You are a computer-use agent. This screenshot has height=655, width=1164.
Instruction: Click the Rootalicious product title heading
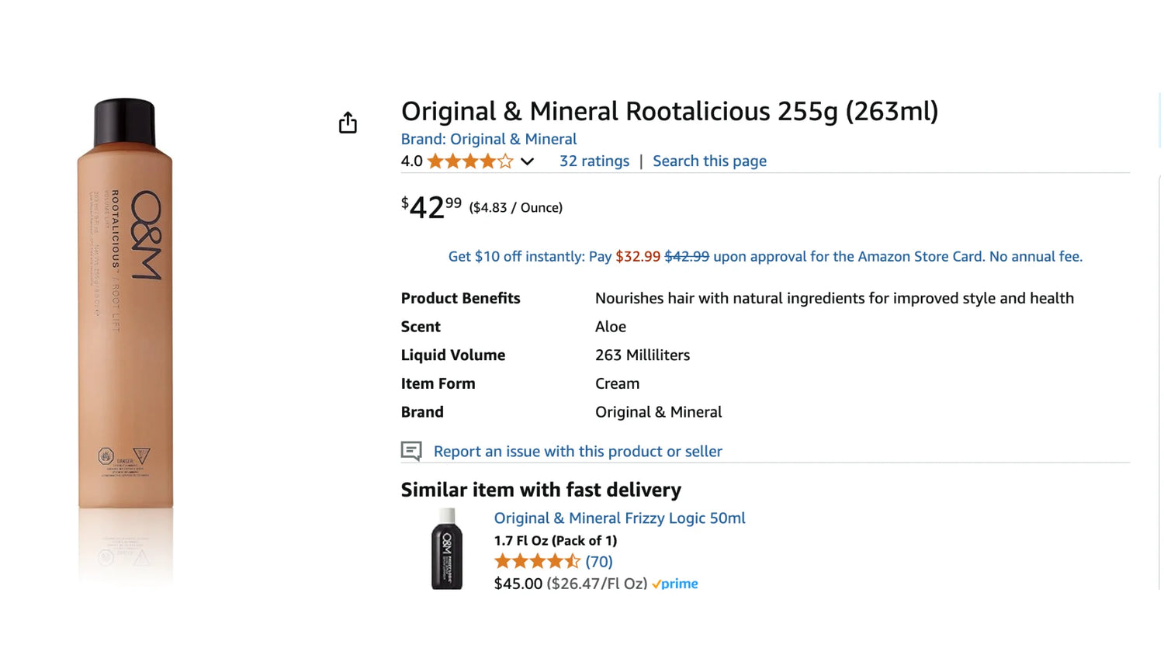(x=669, y=111)
